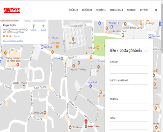Click the İSMİNİZ input field
163x132 pixels.
(x=129, y=70)
